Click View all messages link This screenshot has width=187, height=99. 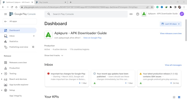[x=173, y=65]
